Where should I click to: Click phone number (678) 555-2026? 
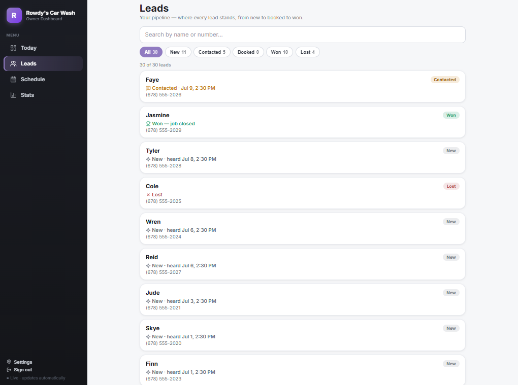click(164, 95)
